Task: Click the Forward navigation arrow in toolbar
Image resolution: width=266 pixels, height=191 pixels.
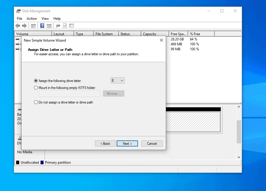Action: (x=24, y=26)
